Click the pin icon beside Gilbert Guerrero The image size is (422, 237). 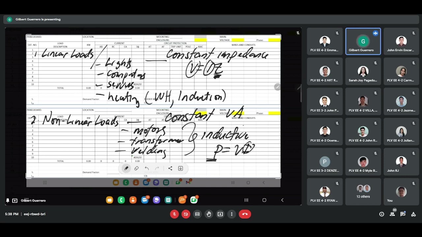click(x=8, y=200)
